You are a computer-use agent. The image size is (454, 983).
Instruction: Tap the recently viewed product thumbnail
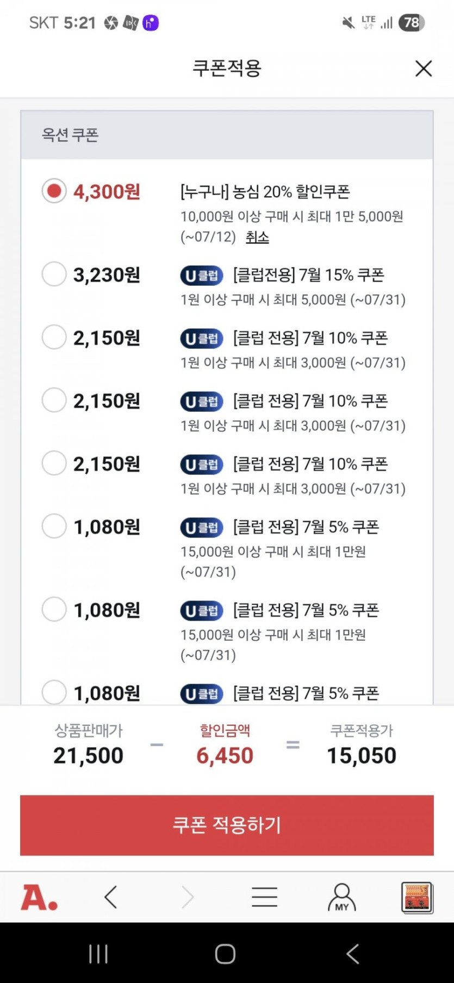[x=417, y=897]
